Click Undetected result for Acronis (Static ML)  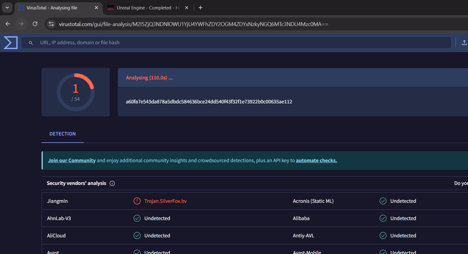403,201
